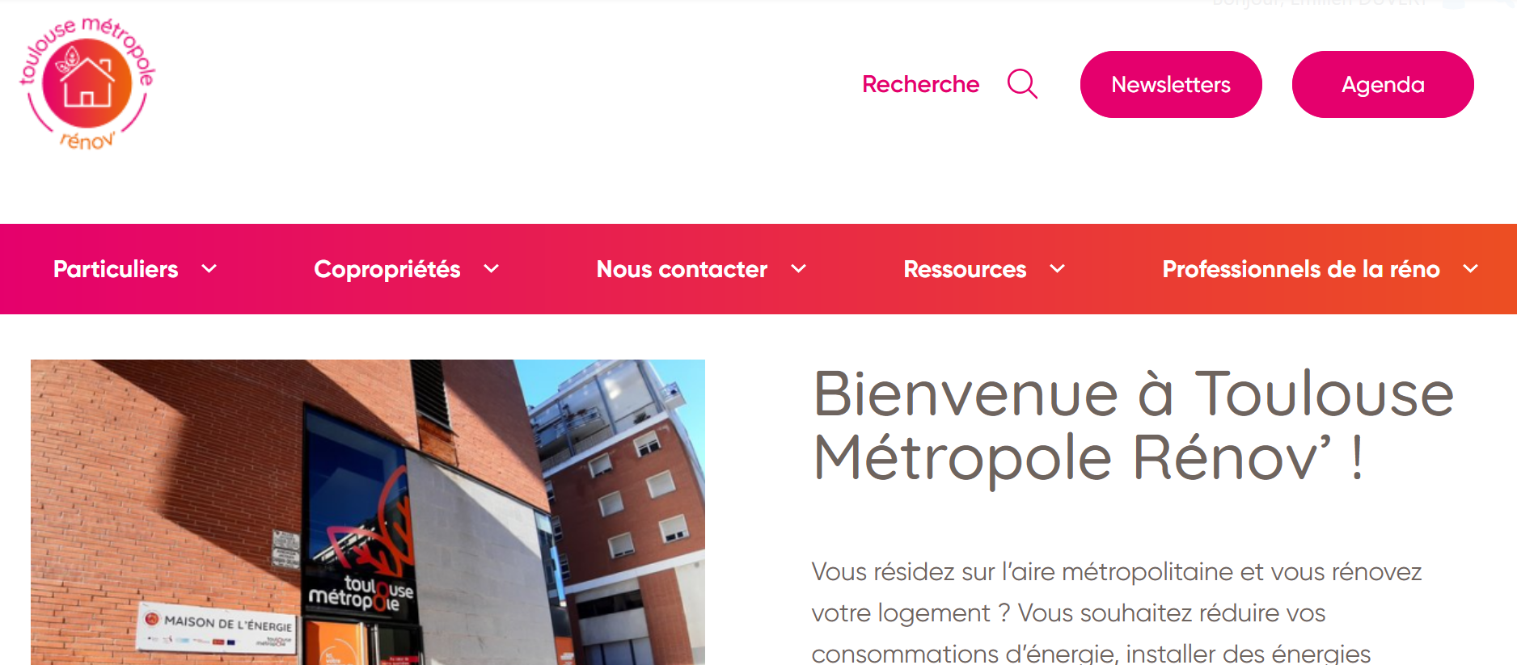1517x665 pixels.
Task: Open the Agenda button
Action: tap(1383, 84)
